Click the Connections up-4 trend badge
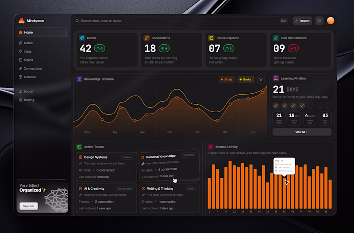Viewport: 354px width, 233px height. pos(164,48)
